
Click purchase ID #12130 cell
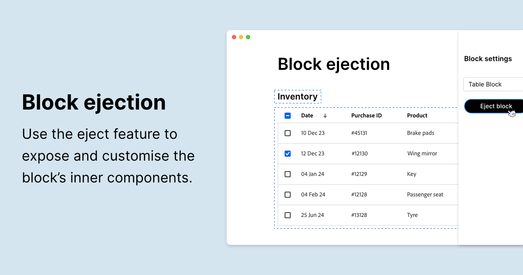coord(360,154)
